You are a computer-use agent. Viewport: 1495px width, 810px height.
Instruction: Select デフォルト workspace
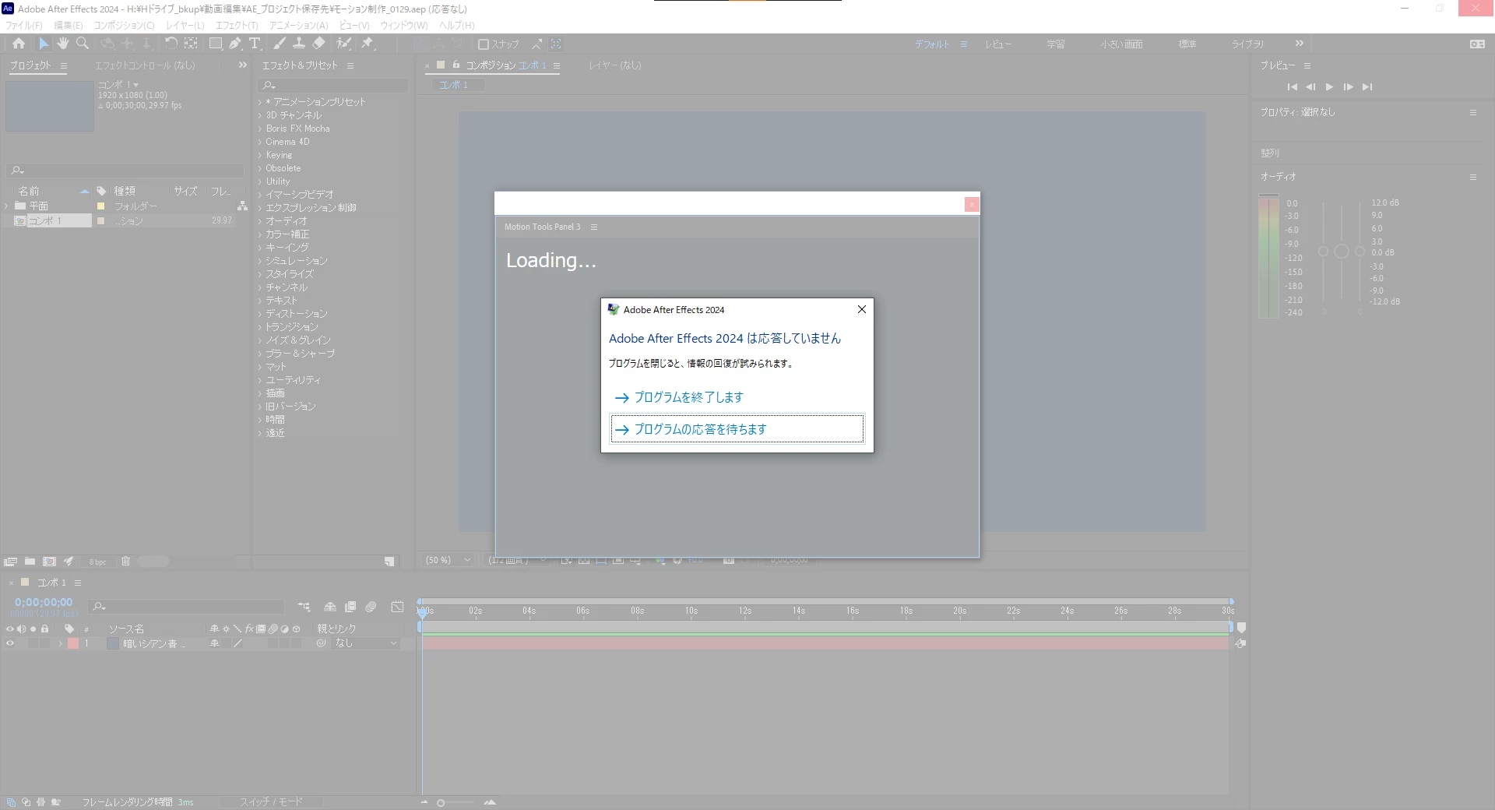(932, 44)
